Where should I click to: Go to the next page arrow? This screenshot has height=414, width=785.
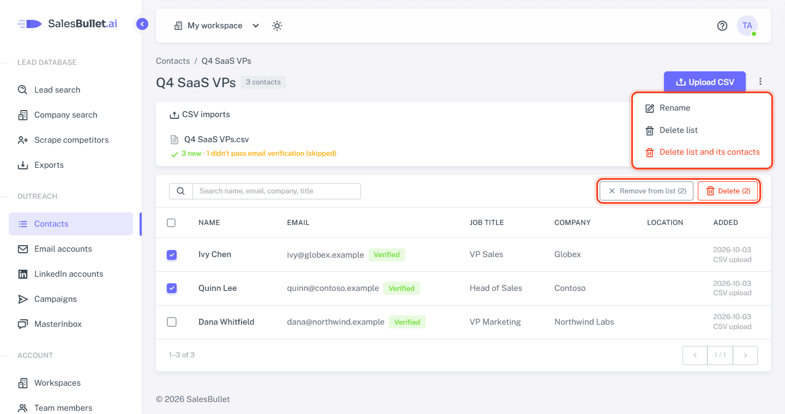(x=745, y=355)
